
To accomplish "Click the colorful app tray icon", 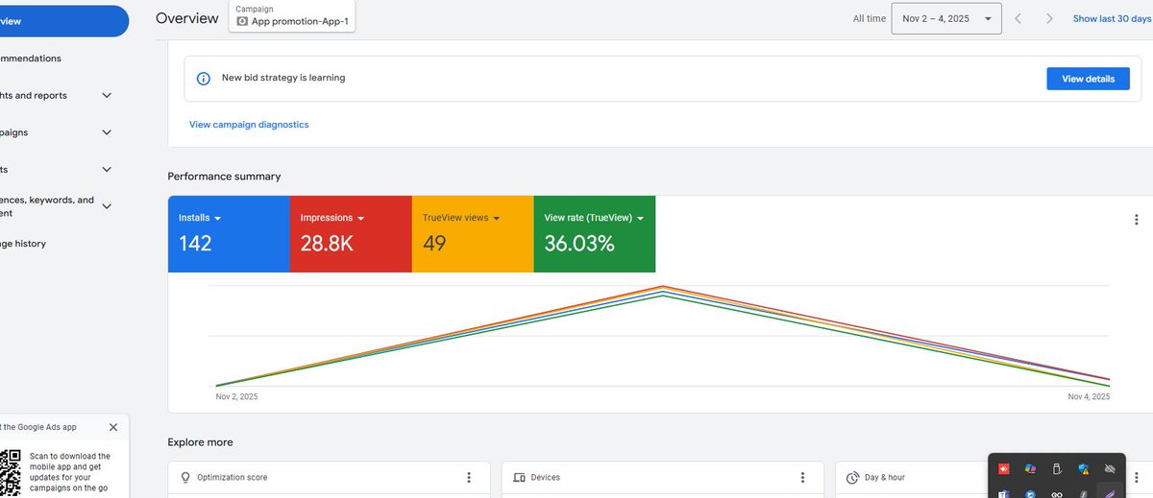I will point(1030,469).
